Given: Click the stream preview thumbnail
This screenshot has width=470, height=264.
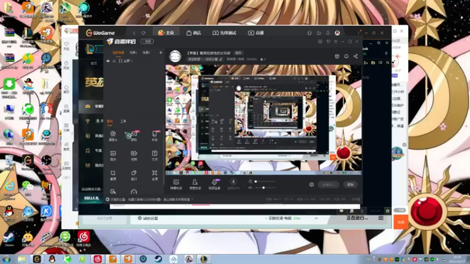Looking at the screenshot, I should (x=264, y=120).
